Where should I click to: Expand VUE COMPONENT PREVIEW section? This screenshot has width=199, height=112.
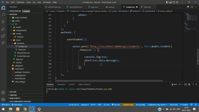(x=25, y=101)
